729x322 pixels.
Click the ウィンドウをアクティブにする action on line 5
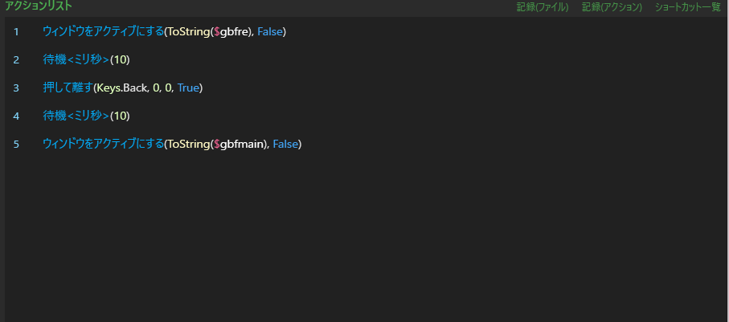coord(103,144)
